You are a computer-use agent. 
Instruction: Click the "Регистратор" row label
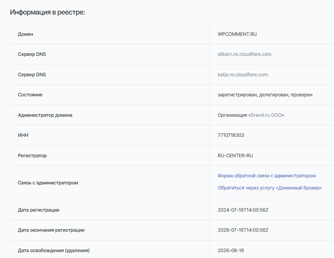point(32,156)
